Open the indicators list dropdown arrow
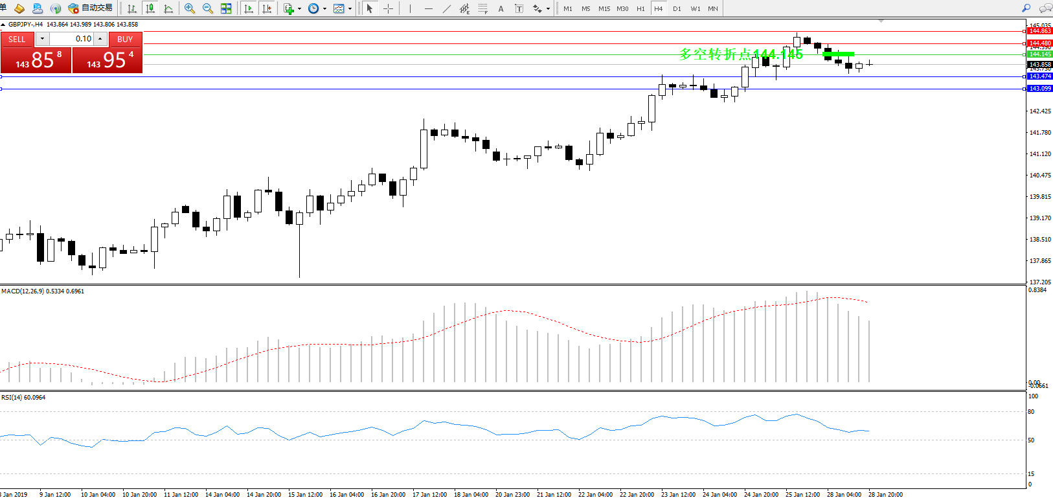1053x500 pixels. pos(299,9)
